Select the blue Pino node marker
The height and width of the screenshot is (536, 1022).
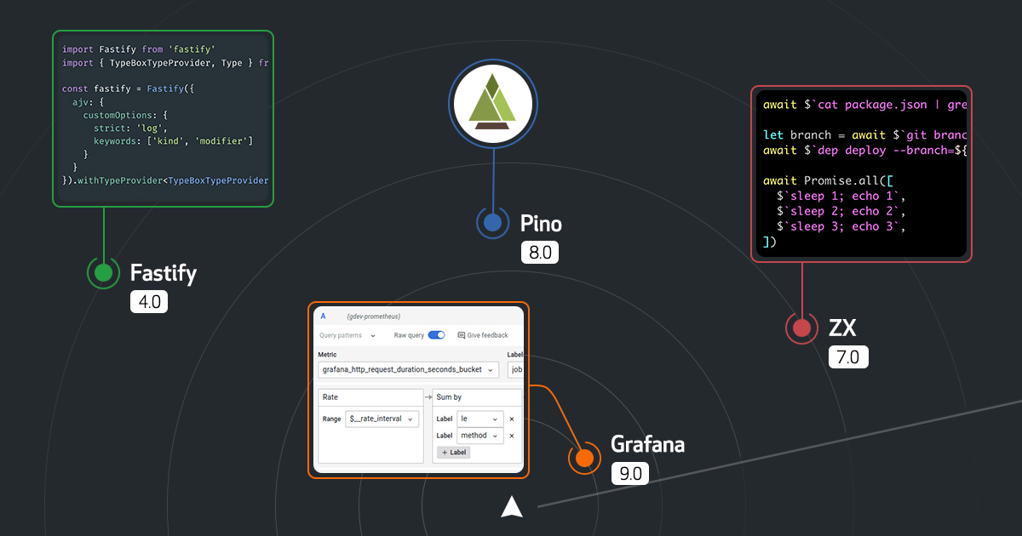tap(492, 223)
